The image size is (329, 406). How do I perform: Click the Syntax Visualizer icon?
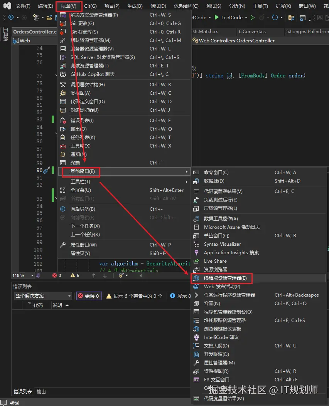coord(196,244)
